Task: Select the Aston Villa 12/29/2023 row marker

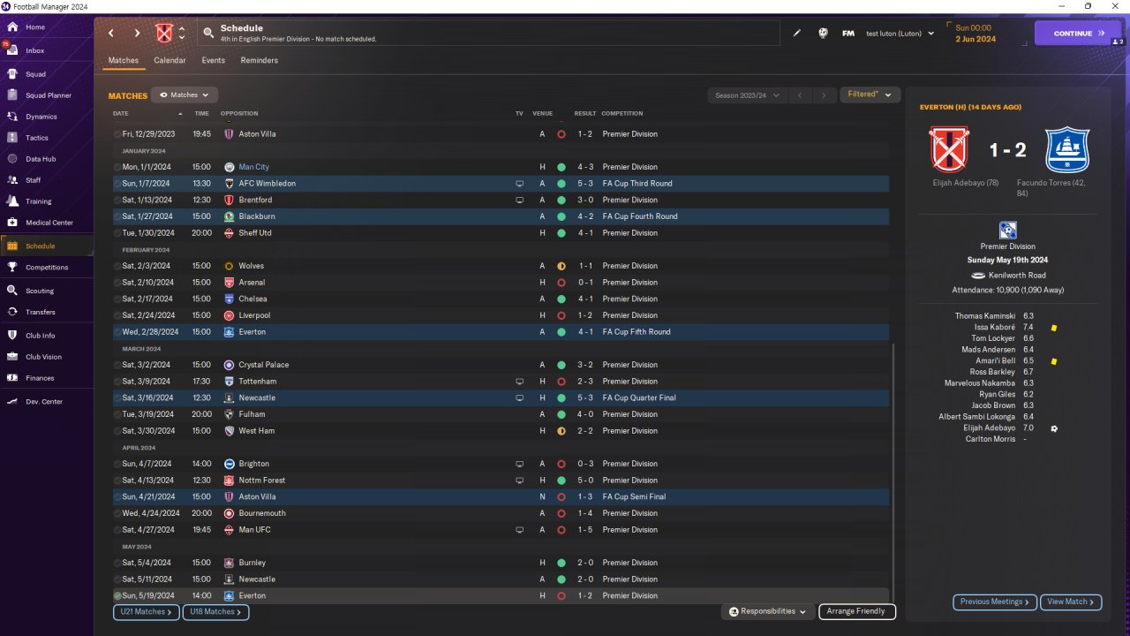Action: (117, 134)
